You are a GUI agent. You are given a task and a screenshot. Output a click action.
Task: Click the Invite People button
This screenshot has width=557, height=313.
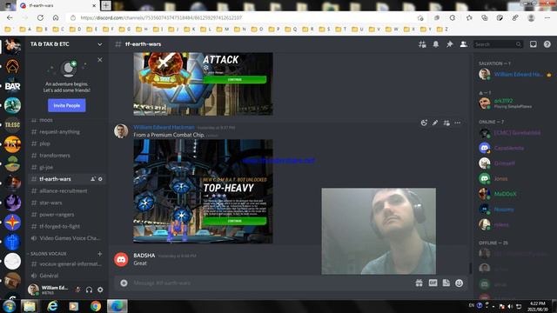(x=67, y=105)
